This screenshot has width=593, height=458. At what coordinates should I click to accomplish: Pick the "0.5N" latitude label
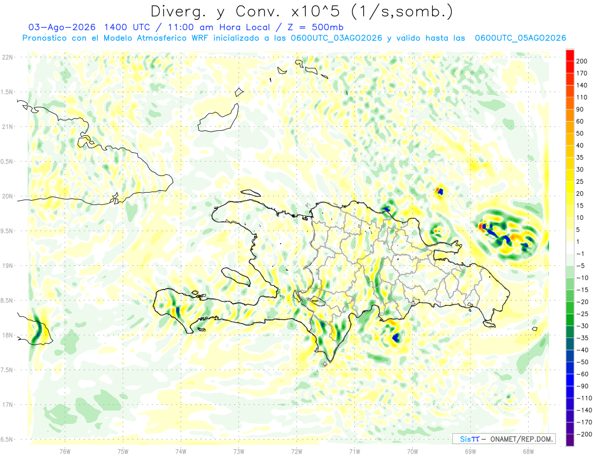[x=7, y=162]
